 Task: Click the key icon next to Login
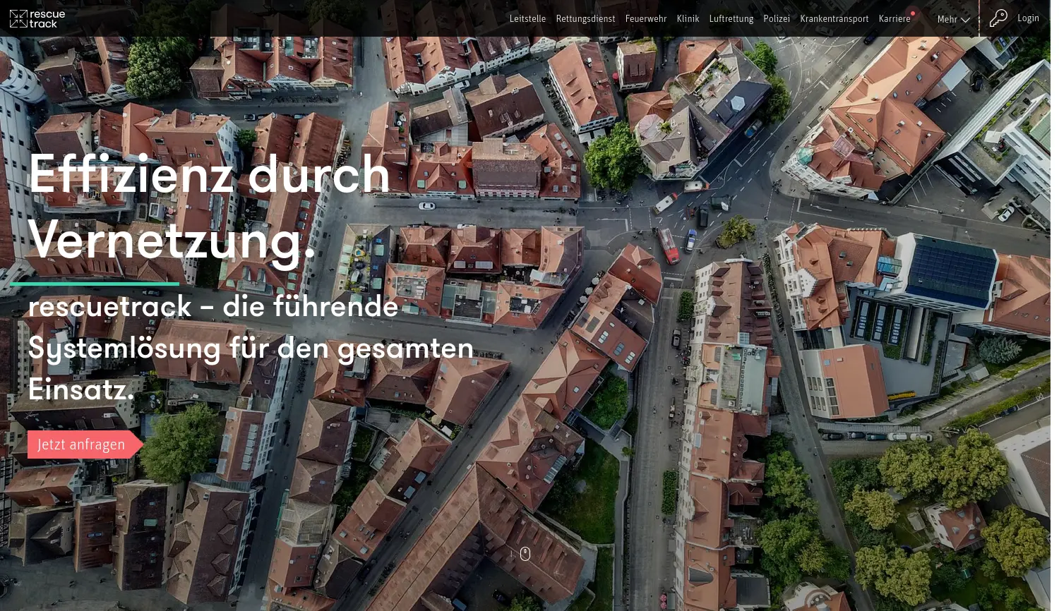click(998, 18)
